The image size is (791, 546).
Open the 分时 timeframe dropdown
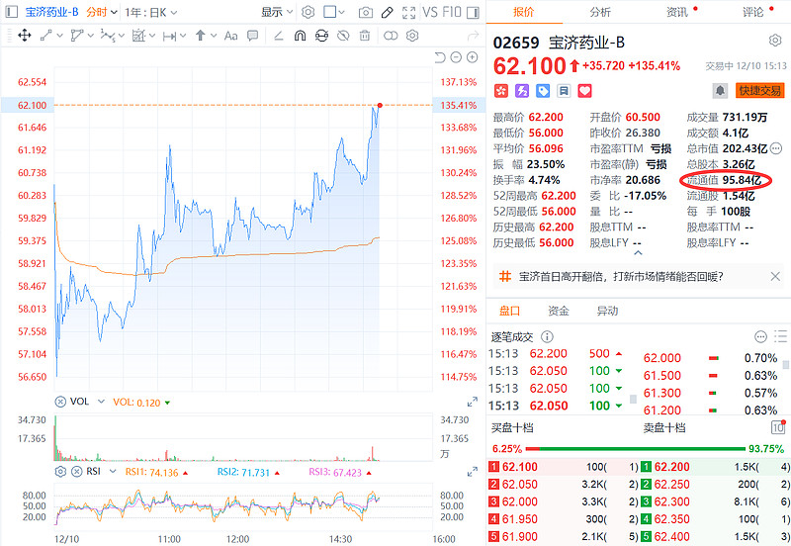[102, 12]
